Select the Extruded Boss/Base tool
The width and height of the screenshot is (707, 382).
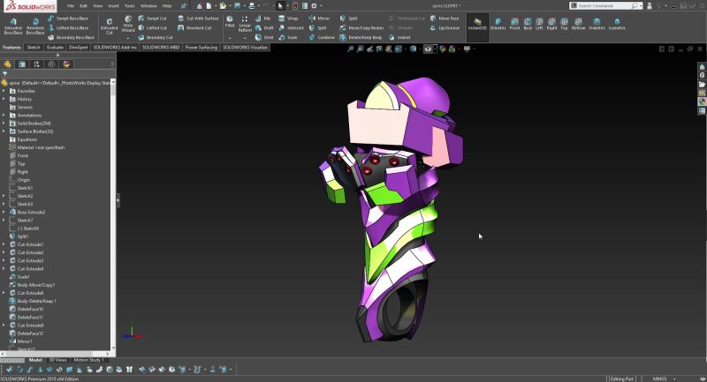(13, 26)
